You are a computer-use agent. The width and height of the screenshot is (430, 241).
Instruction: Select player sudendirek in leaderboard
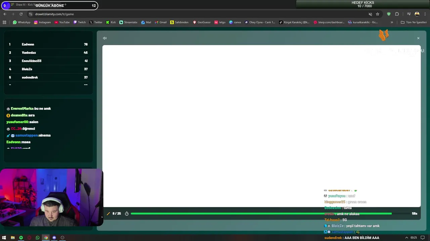point(48,77)
